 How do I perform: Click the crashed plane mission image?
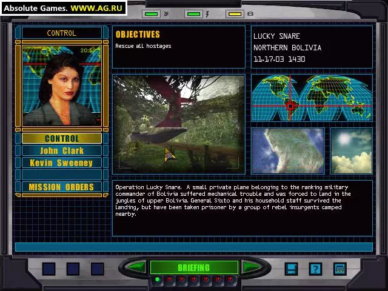(x=179, y=124)
